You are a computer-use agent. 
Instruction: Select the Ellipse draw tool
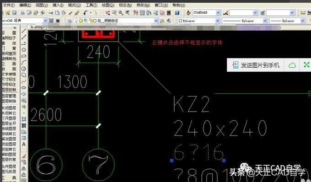(x=24, y=87)
